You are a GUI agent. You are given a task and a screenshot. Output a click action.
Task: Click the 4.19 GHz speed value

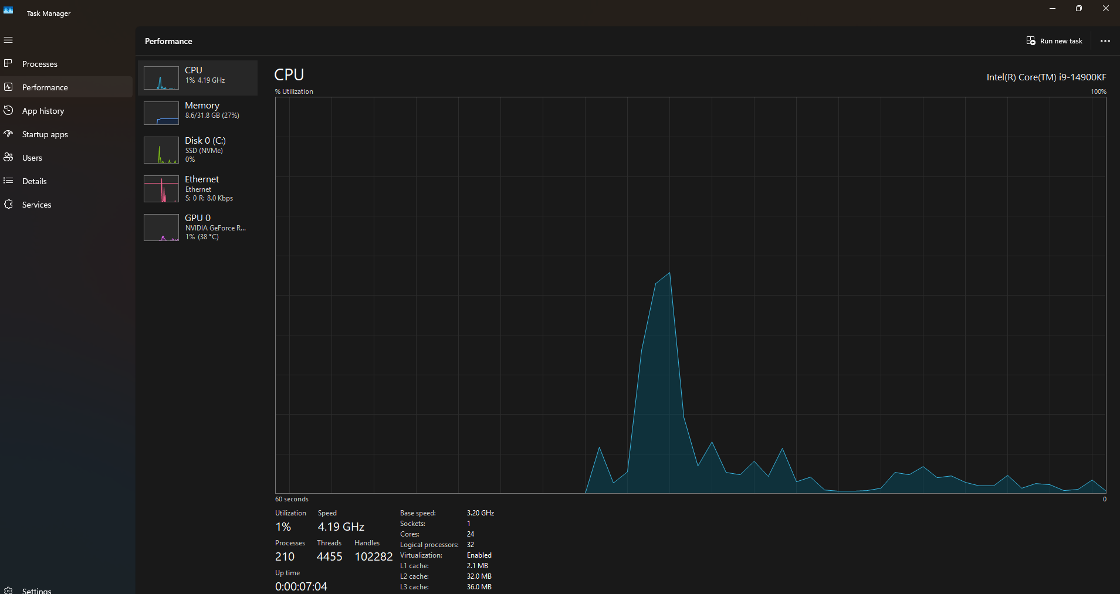[341, 527]
